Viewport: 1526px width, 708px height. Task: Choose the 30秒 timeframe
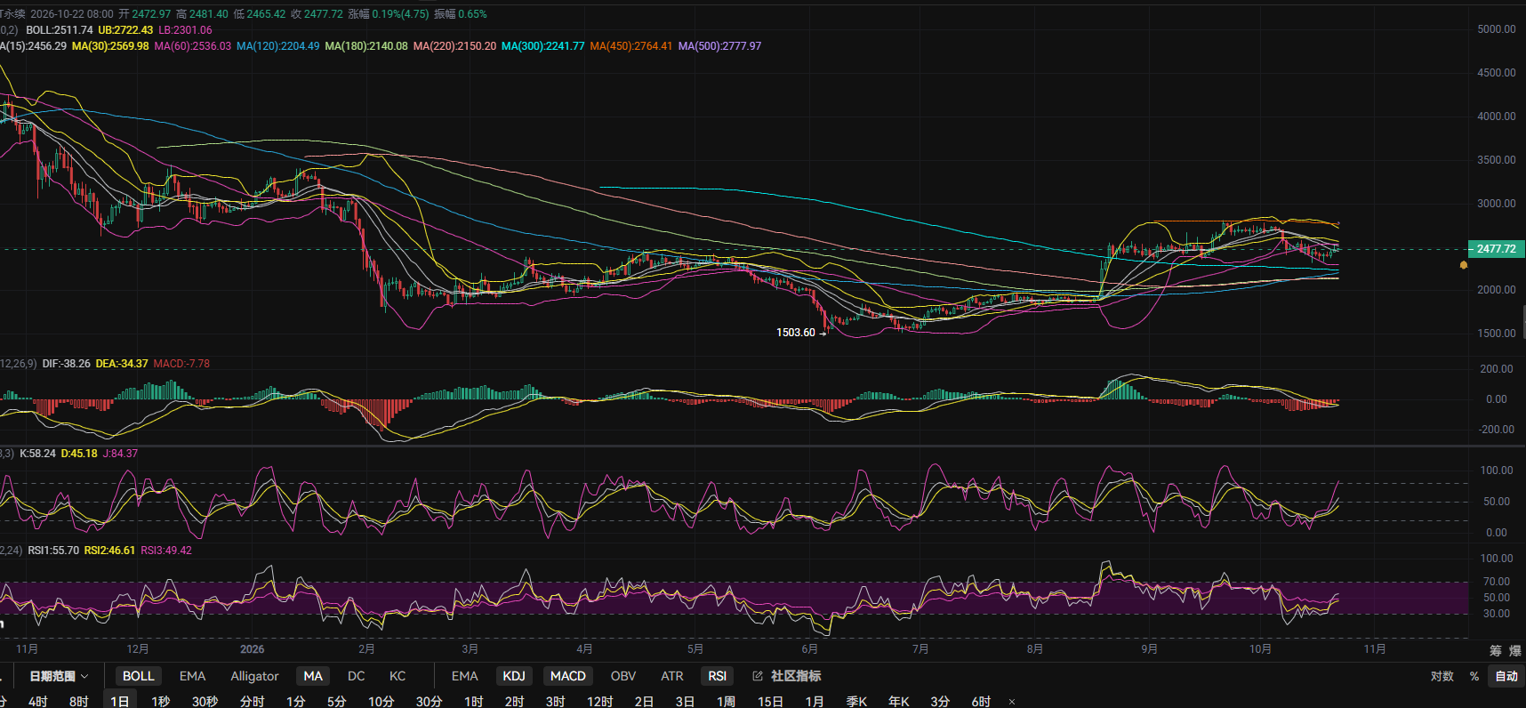pyautogui.click(x=205, y=702)
